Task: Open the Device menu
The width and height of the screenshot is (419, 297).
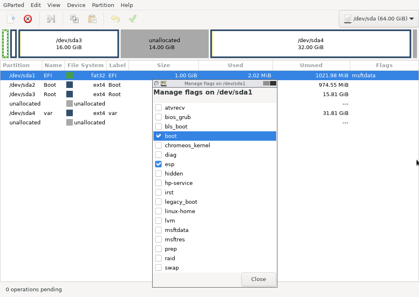Action: 76,5
